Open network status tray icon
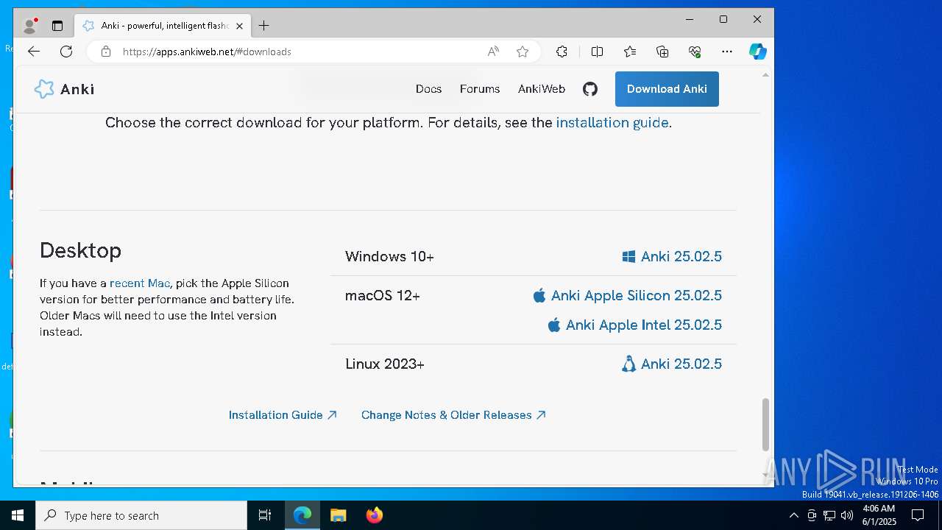942x530 pixels. point(829,515)
